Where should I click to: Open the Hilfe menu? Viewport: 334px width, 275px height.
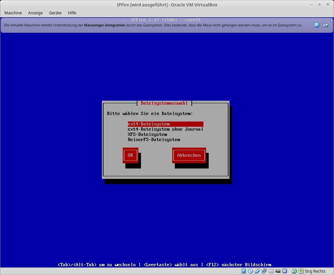[72, 13]
